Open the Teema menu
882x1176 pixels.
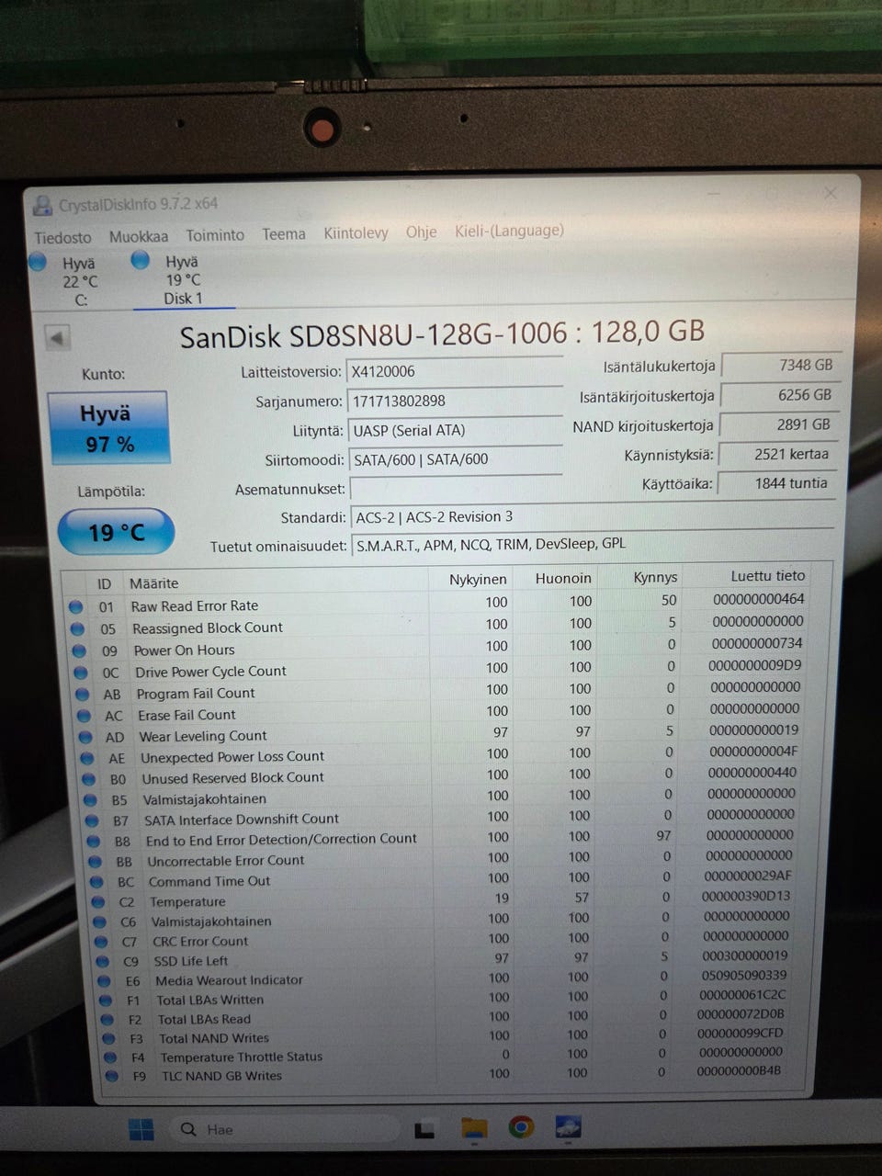pyautogui.click(x=283, y=234)
